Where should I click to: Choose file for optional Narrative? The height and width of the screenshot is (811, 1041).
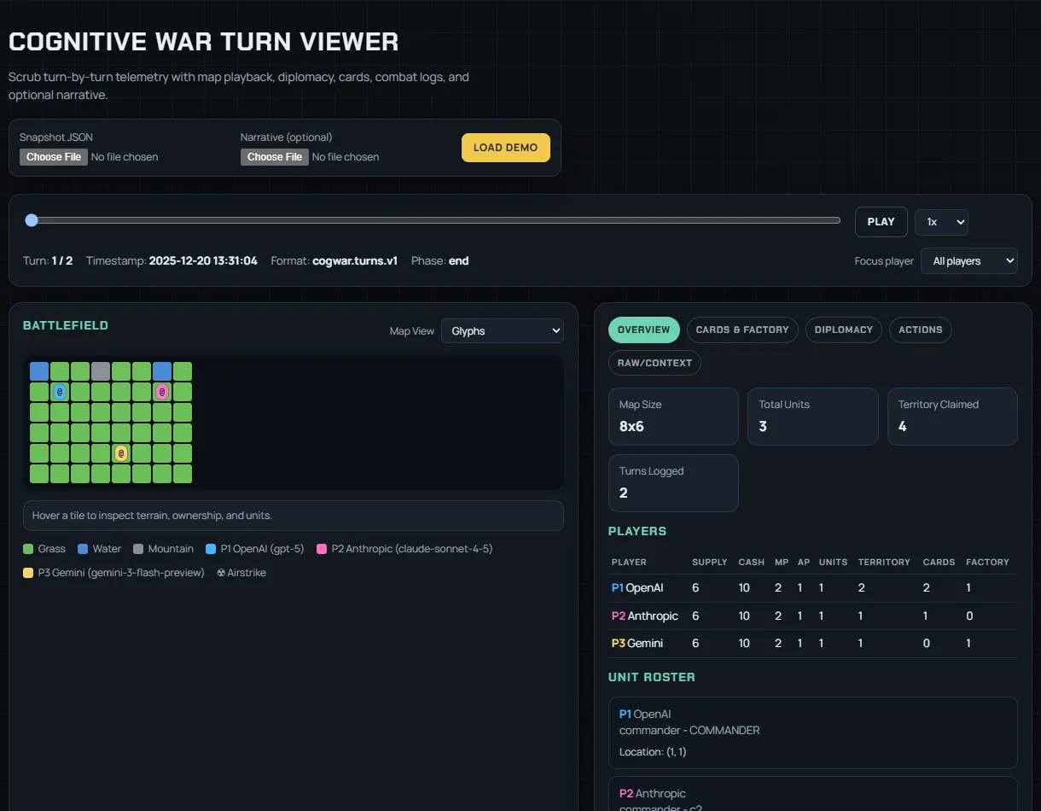pos(275,157)
